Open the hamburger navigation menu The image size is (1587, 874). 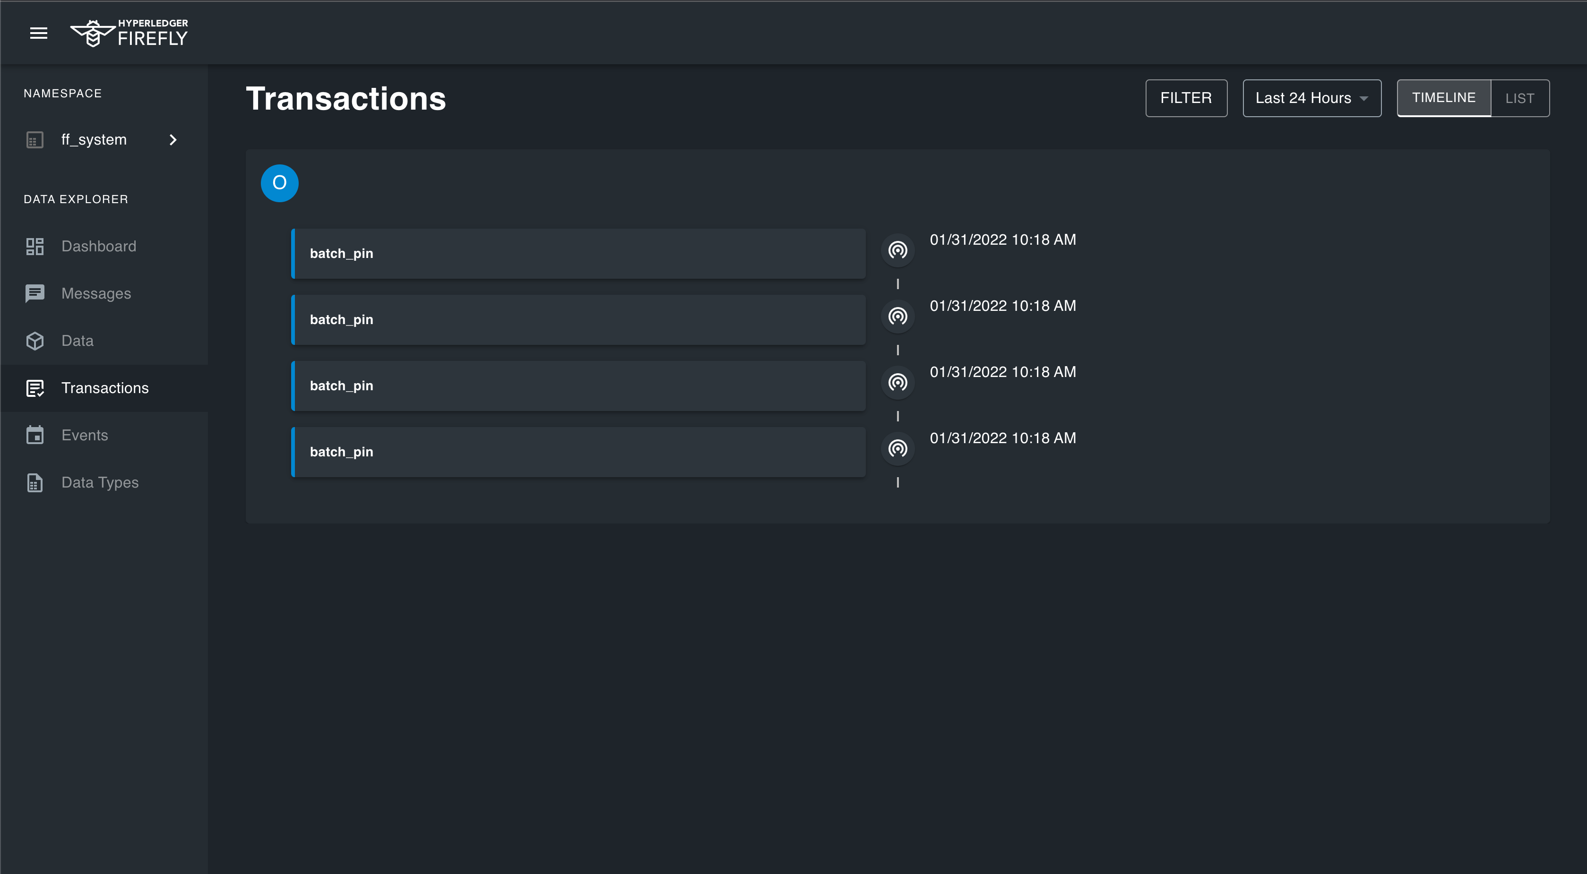39,33
